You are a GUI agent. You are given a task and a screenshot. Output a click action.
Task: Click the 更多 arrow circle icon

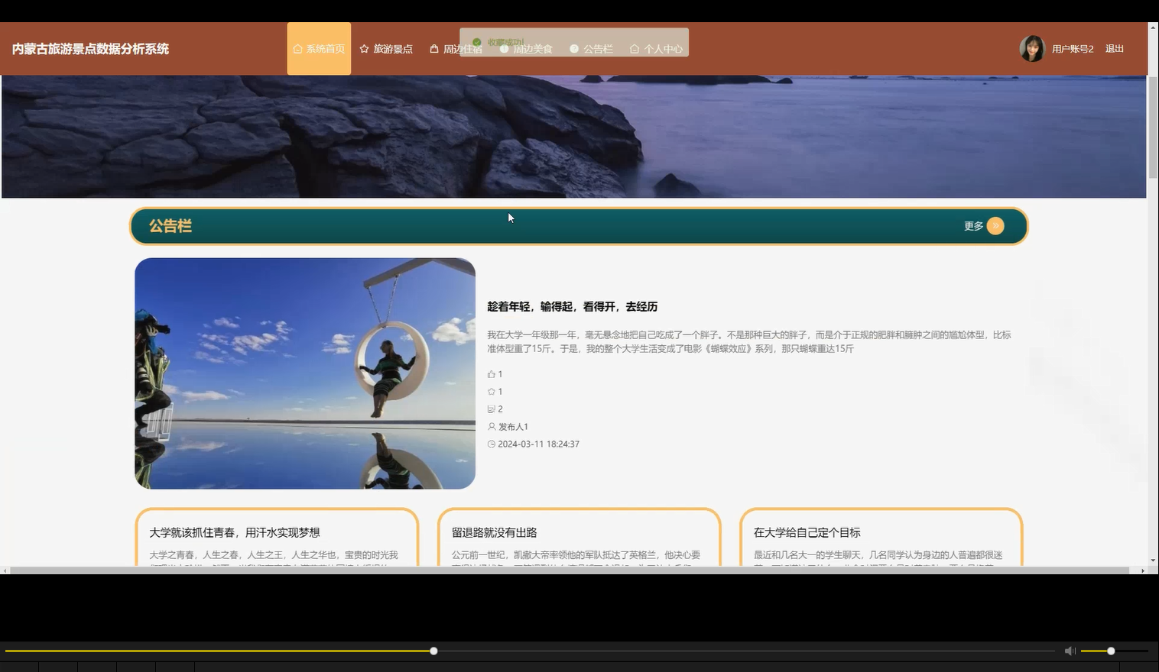(995, 226)
